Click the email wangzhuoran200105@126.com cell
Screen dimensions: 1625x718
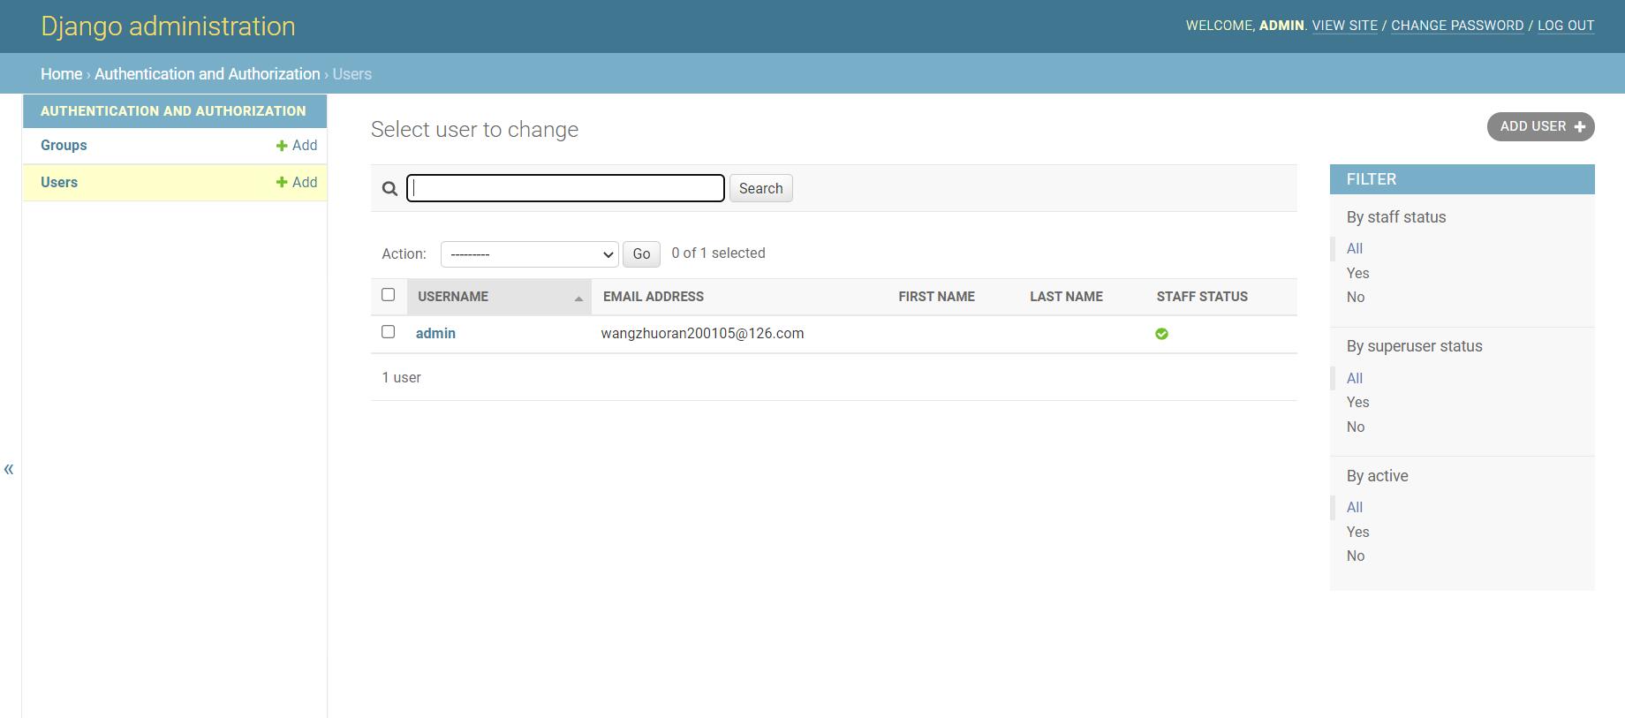pyautogui.click(x=702, y=334)
